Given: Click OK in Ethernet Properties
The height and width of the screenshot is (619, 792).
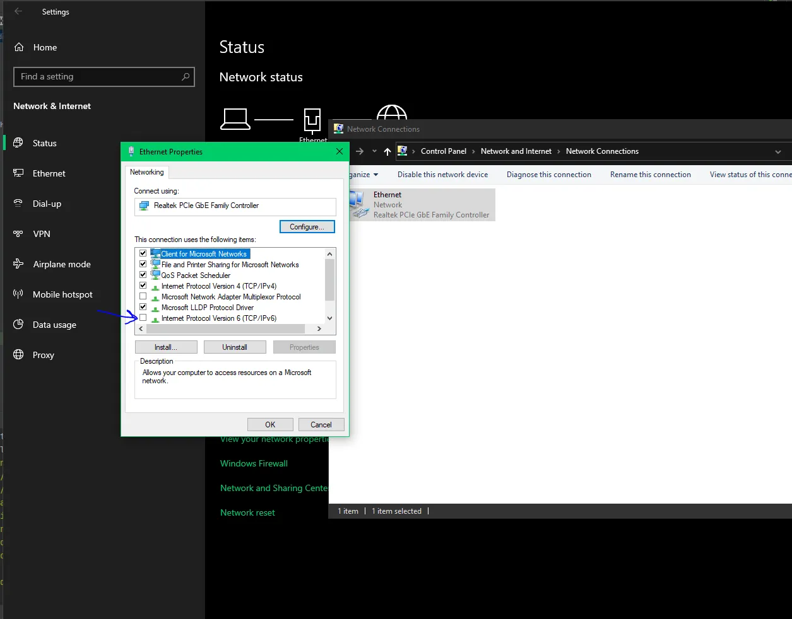Looking at the screenshot, I should pyautogui.click(x=270, y=425).
